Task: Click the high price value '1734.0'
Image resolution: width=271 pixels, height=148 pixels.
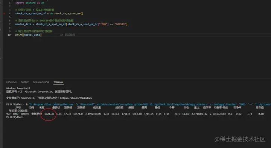Action: pos(115,114)
